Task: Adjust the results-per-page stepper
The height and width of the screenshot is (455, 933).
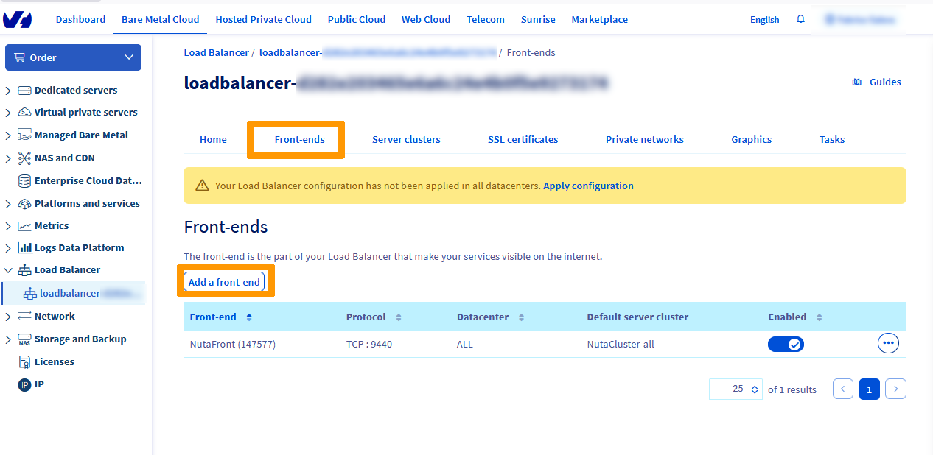Action: 755,389
